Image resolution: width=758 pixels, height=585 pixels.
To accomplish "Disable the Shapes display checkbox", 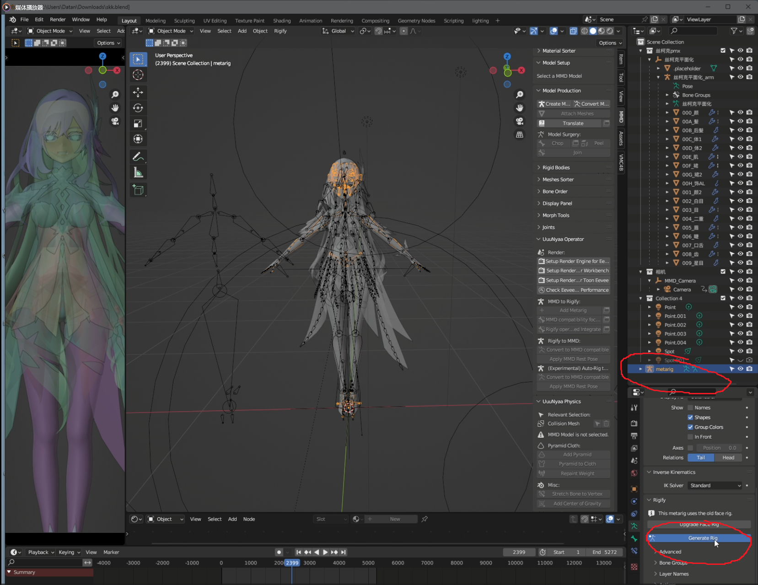I will (x=690, y=417).
